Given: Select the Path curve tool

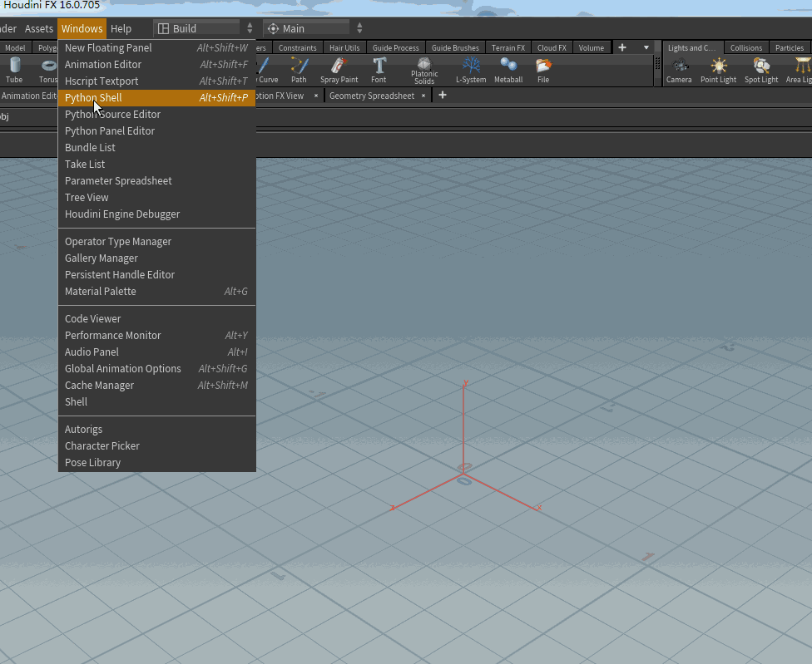Looking at the screenshot, I should [x=299, y=70].
